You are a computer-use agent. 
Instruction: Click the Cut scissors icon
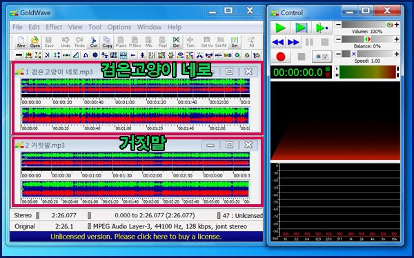93,41
